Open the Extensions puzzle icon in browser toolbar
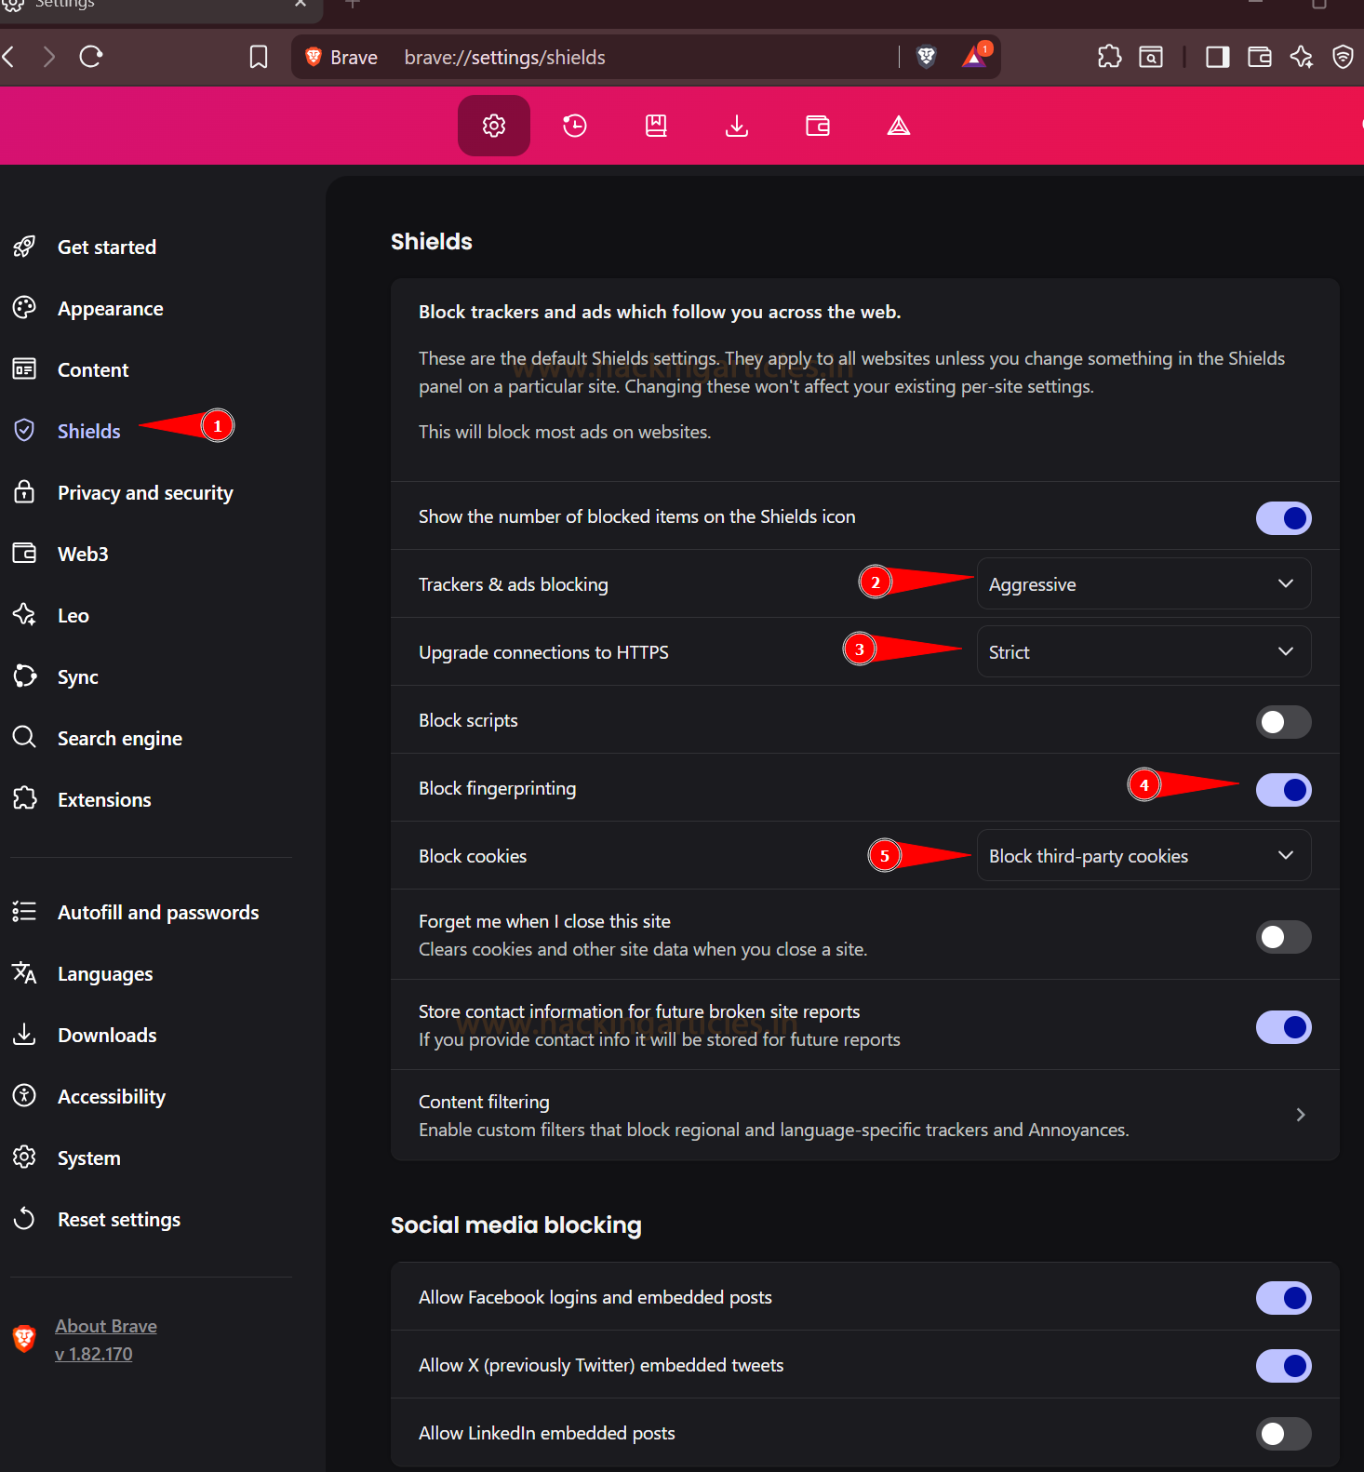 click(x=1109, y=57)
